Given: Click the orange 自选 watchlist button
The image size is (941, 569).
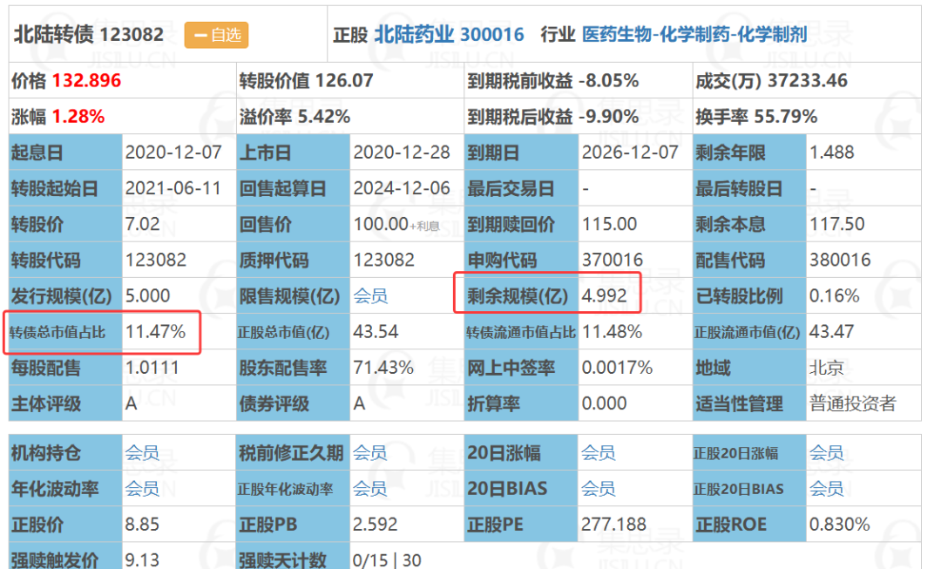Looking at the screenshot, I should [216, 35].
